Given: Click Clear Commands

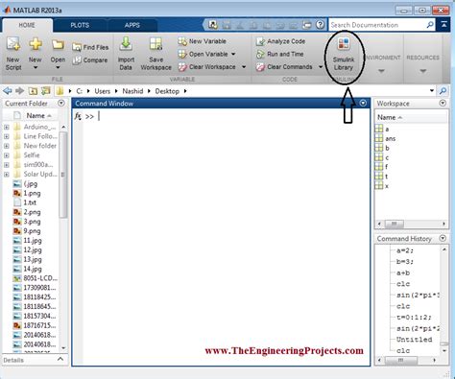Looking at the screenshot, I should (x=284, y=67).
